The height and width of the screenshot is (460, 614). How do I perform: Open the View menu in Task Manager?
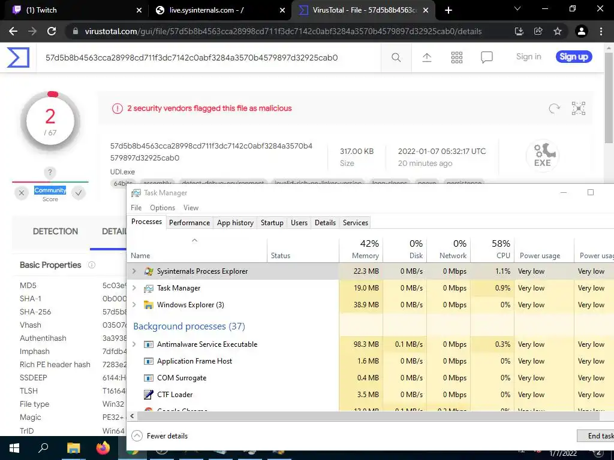(x=191, y=208)
